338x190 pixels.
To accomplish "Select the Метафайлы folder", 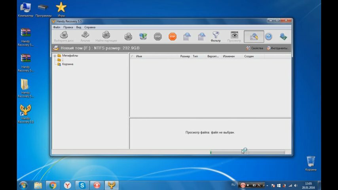I will coord(68,56).
